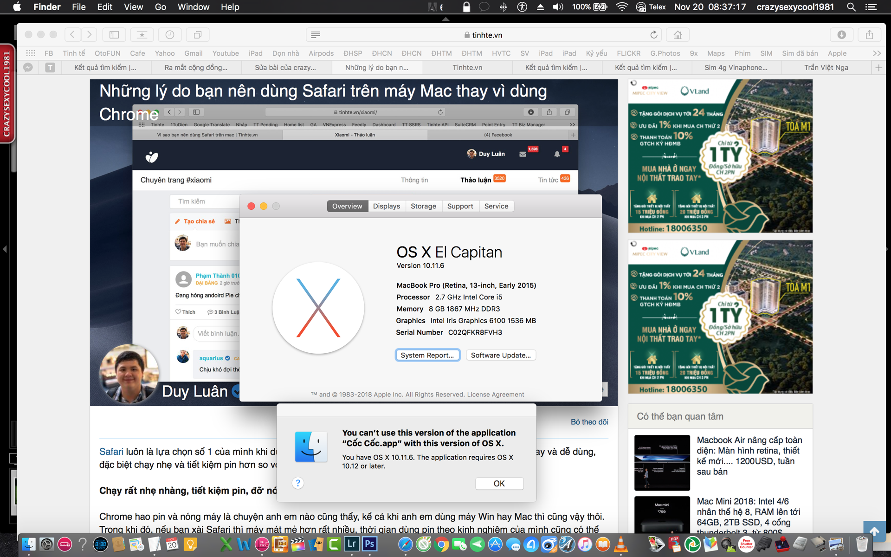
Task: Click the tinhte.vn address field
Action: coord(484,35)
